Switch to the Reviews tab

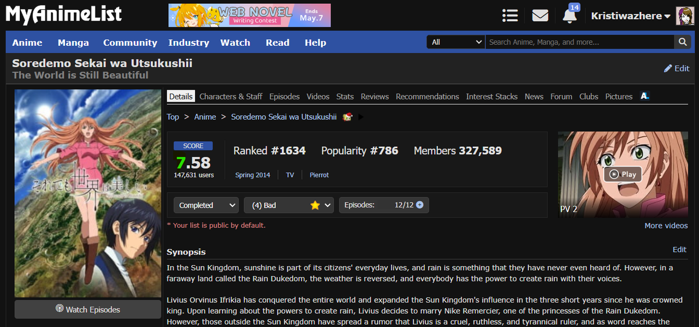point(375,96)
